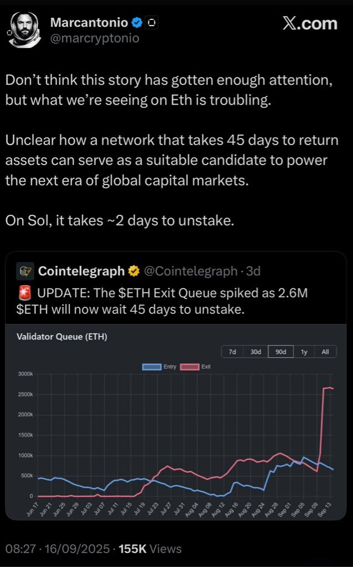353x567 pixels.
Task: Click the blue verified badge next to Marcantonio
Action: click(137, 23)
